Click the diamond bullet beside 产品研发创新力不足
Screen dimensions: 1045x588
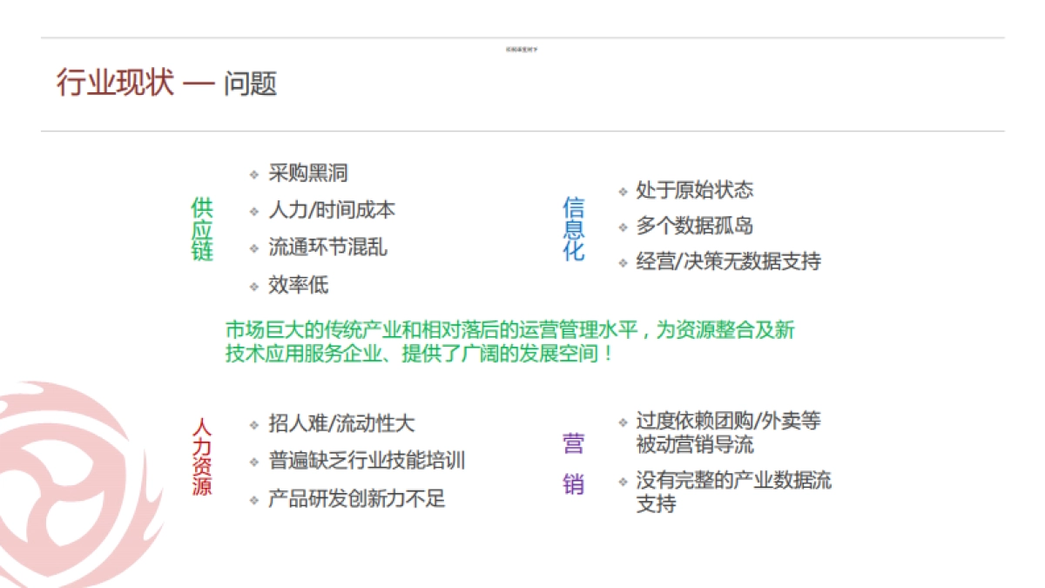tap(253, 499)
